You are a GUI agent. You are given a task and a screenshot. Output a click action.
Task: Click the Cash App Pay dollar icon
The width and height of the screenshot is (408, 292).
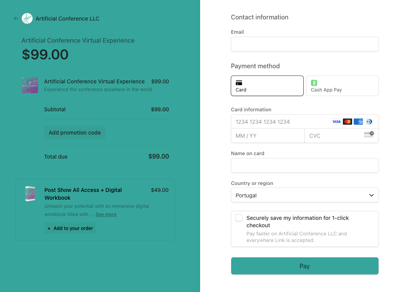(314, 83)
